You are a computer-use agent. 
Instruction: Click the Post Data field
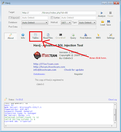[59, 27]
